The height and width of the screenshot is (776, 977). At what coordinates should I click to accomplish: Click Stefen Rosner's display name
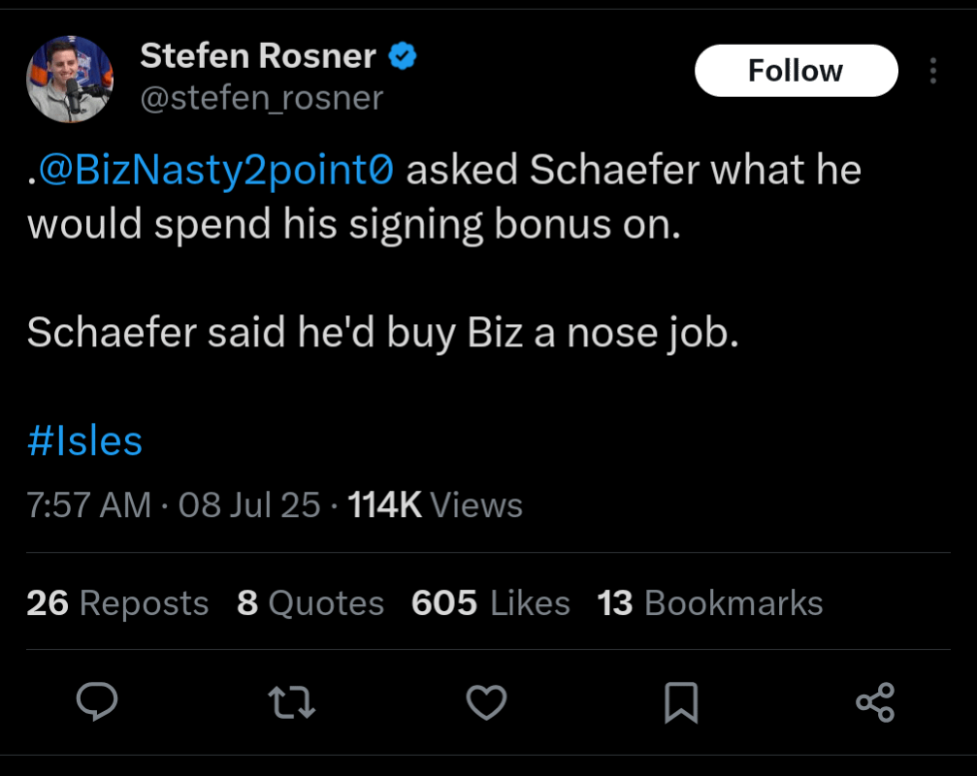pos(257,55)
